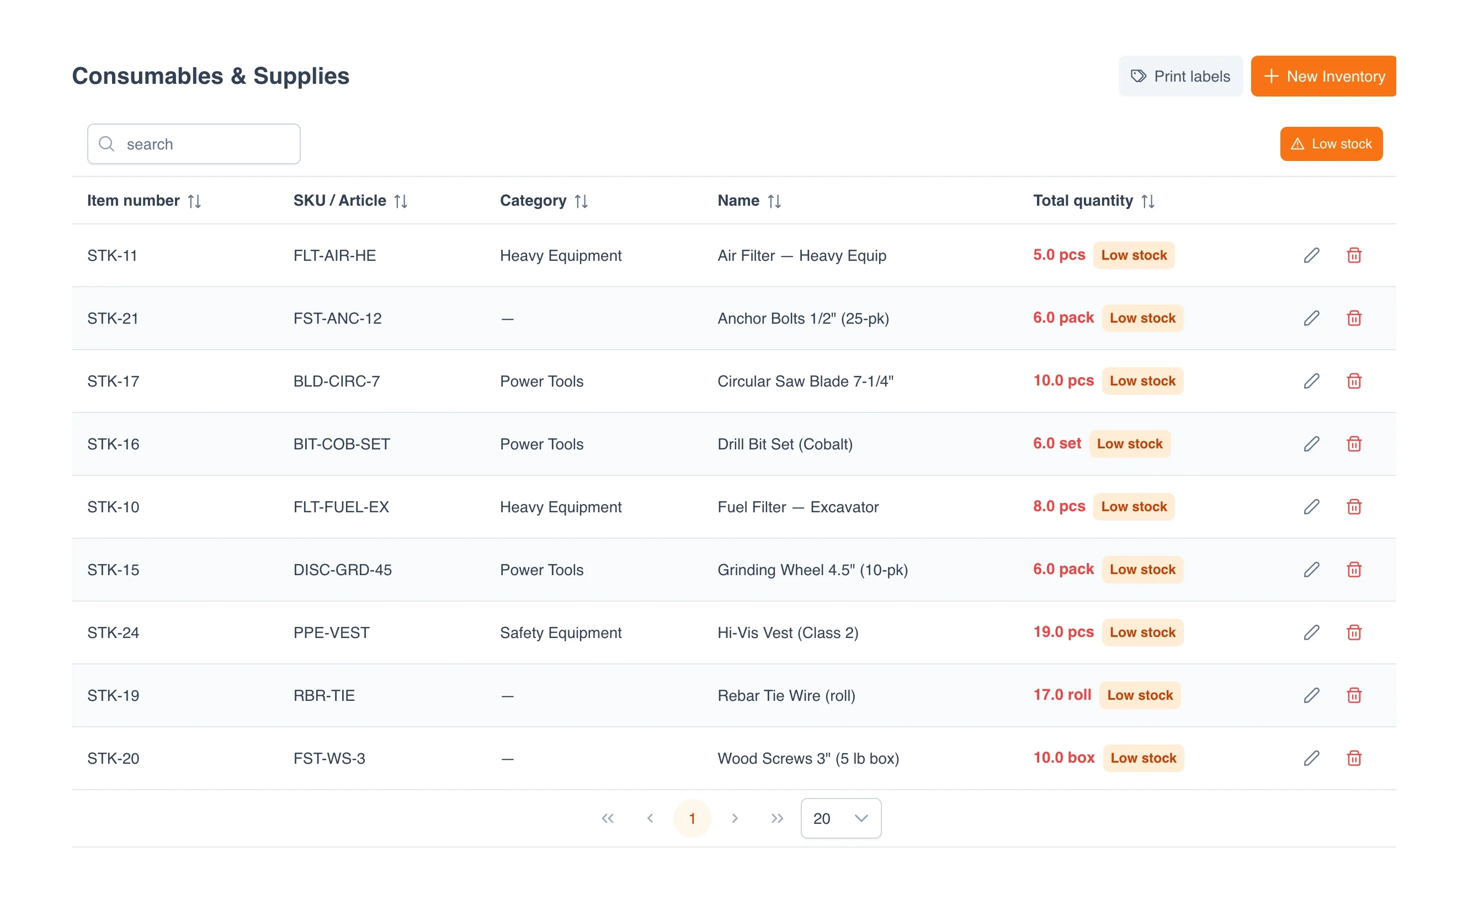The width and height of the screenshot is (1468, 922).
Task: Click the 10.0 box quantity value
Action: click(x=1064, y=757)
